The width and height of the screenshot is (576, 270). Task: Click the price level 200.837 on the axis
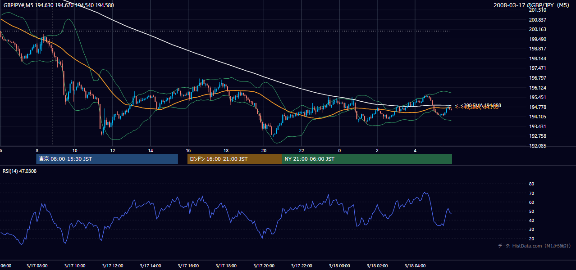(537, 20)
